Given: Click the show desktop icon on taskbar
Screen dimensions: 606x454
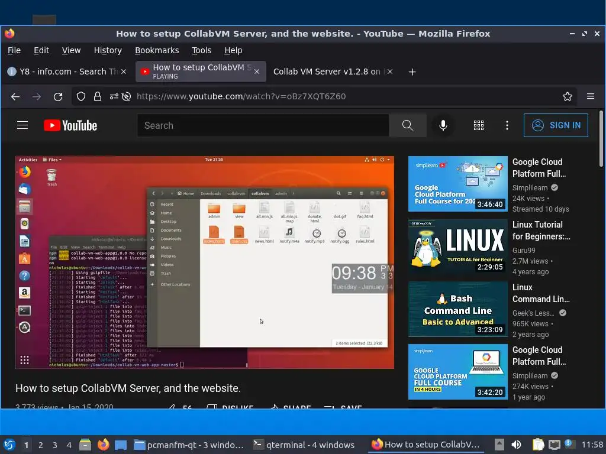Looking at the screenshot, I should tap(121, 445).
